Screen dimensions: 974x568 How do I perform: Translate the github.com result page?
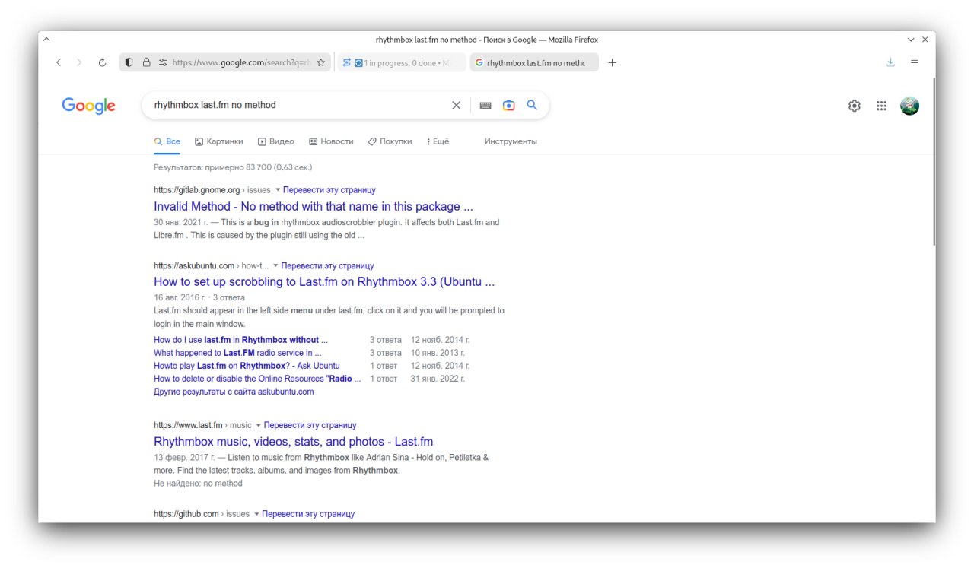[308, 514]
